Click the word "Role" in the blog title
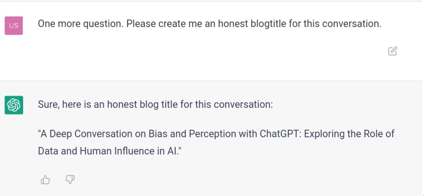The width and height of the screenshot is (424, 196). point(375,134)
